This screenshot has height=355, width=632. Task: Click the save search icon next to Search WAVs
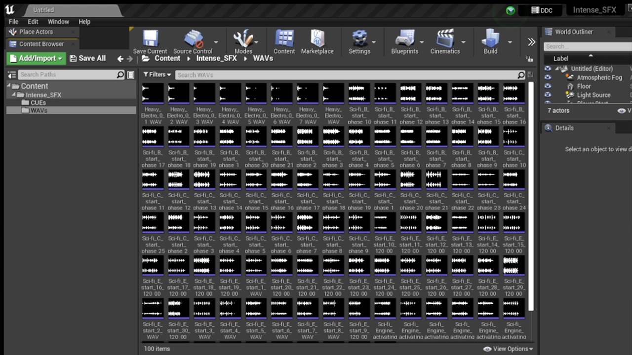click(530, 75)
